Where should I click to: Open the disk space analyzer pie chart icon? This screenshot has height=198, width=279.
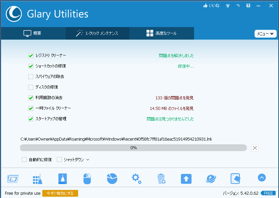(112, 179)
